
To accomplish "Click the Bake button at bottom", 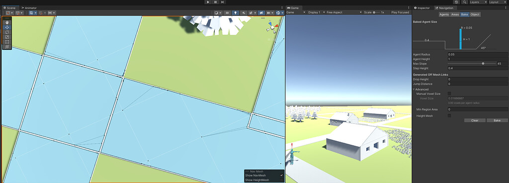I will tap(497, 120).
